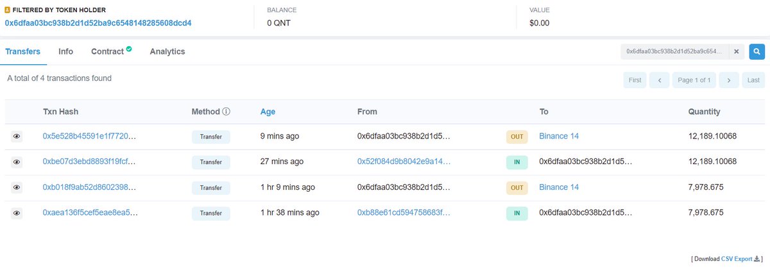This screenshot has width=770, height=279.
Task: Open the Contract tab
Action: click(107, 51)
